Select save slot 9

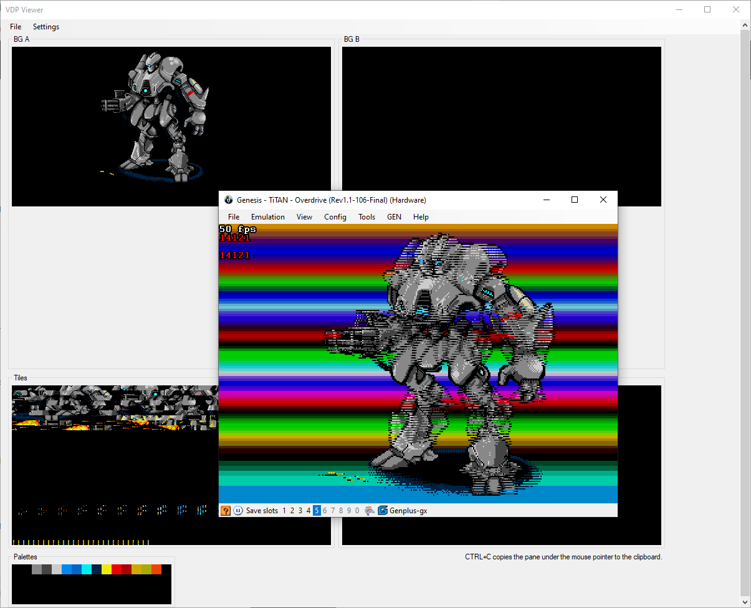(x=349, y=511)
